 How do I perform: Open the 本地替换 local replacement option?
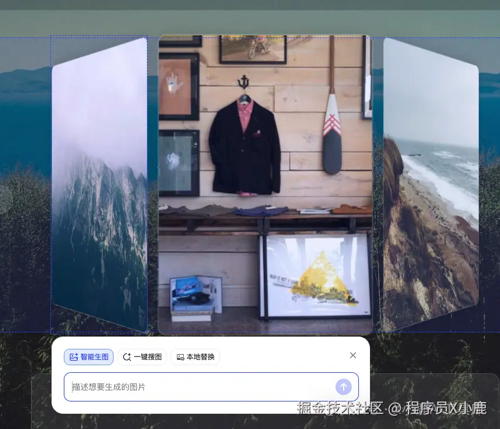pos(195,356)
